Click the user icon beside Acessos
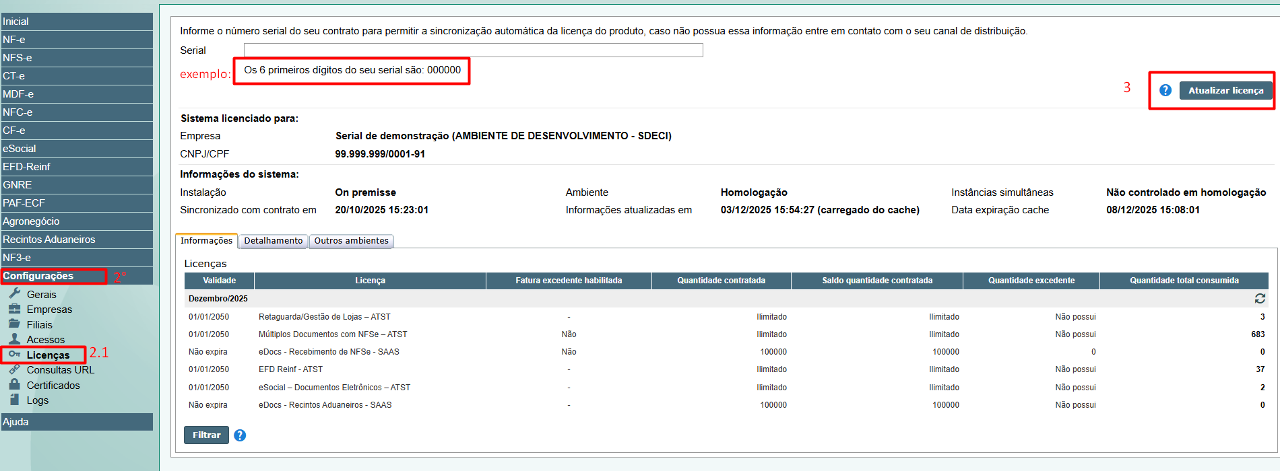 14,339
